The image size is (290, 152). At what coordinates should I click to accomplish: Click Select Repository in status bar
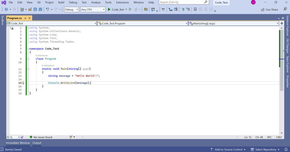[x=265, y=149]
